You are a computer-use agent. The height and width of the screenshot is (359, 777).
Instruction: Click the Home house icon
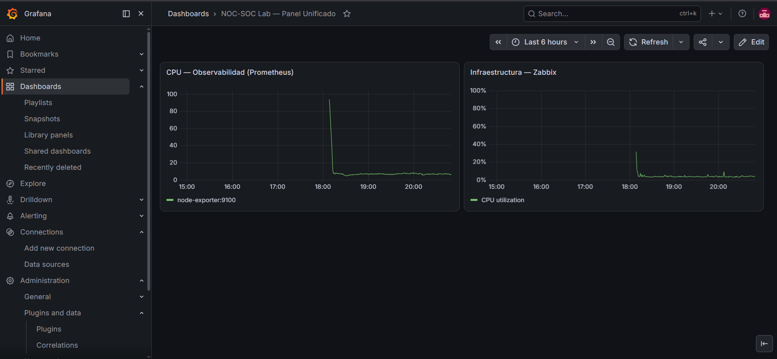pyautogui.click(x=10, y=38)
